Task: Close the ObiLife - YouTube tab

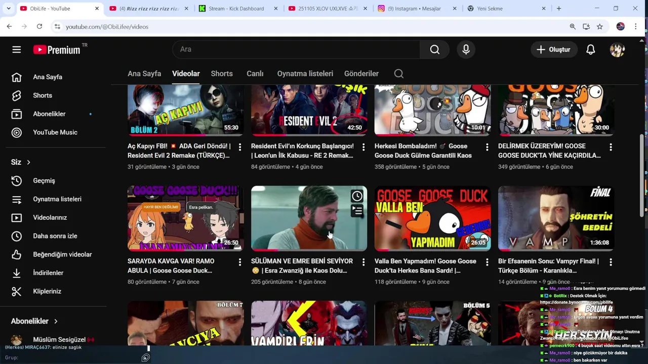Action: pos(97,9)
